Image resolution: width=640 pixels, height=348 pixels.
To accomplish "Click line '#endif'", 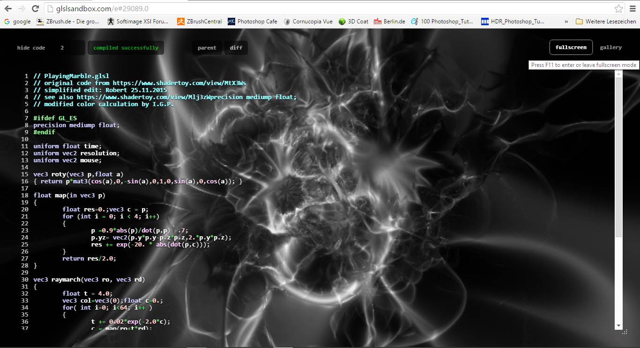I will click(44, 132).
